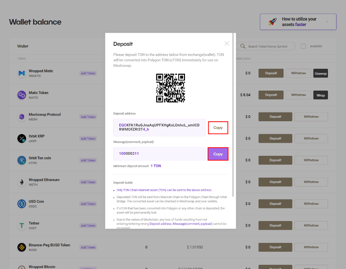
Task: Click the Search Token Name input
Action: [266, 46]
